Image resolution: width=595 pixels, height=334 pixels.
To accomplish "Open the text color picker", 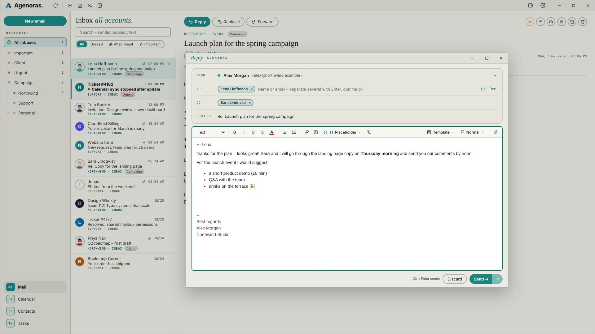I will (272, 132).
